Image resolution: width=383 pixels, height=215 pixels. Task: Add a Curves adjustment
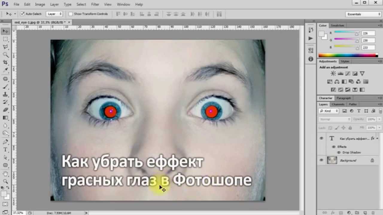[348, 73]
